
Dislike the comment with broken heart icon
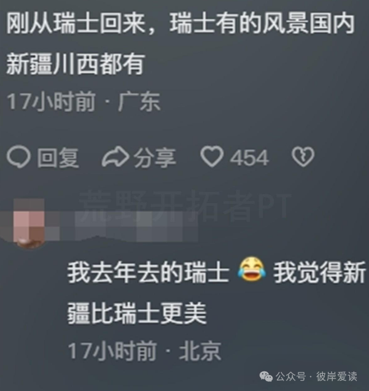(303, 157)
